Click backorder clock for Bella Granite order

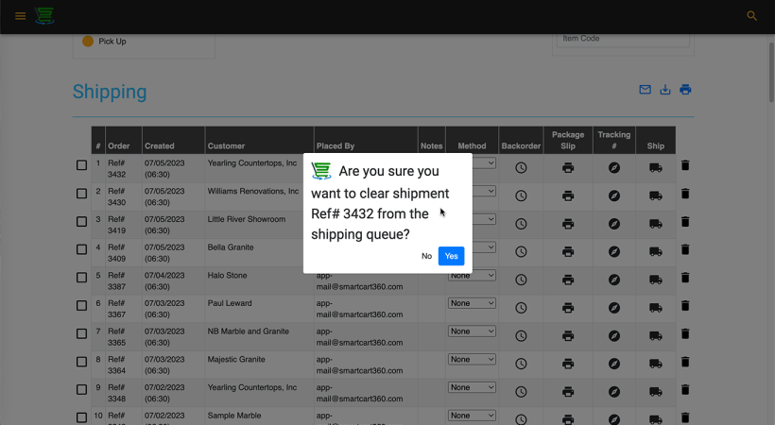521,252
